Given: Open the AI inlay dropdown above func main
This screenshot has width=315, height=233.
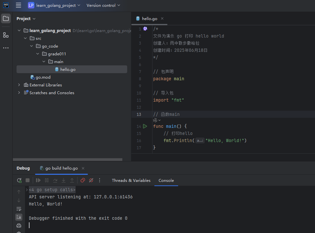Looking at the screenshot, I should pyautogui.click(x=157, y=120).
